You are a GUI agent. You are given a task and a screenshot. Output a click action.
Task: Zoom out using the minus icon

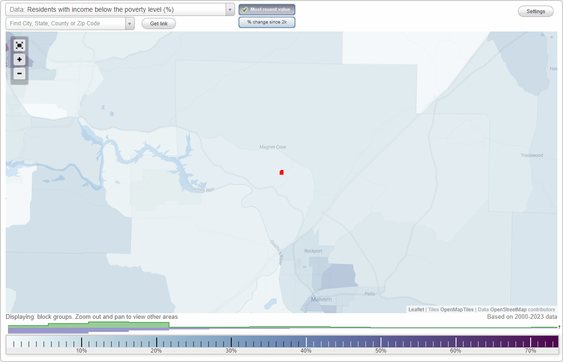[x=19, y=73]
